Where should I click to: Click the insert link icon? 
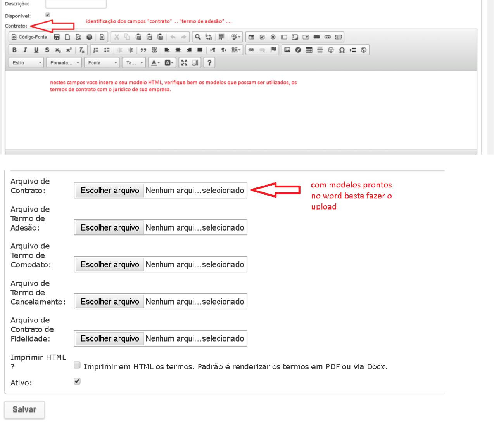coord(251,50)
